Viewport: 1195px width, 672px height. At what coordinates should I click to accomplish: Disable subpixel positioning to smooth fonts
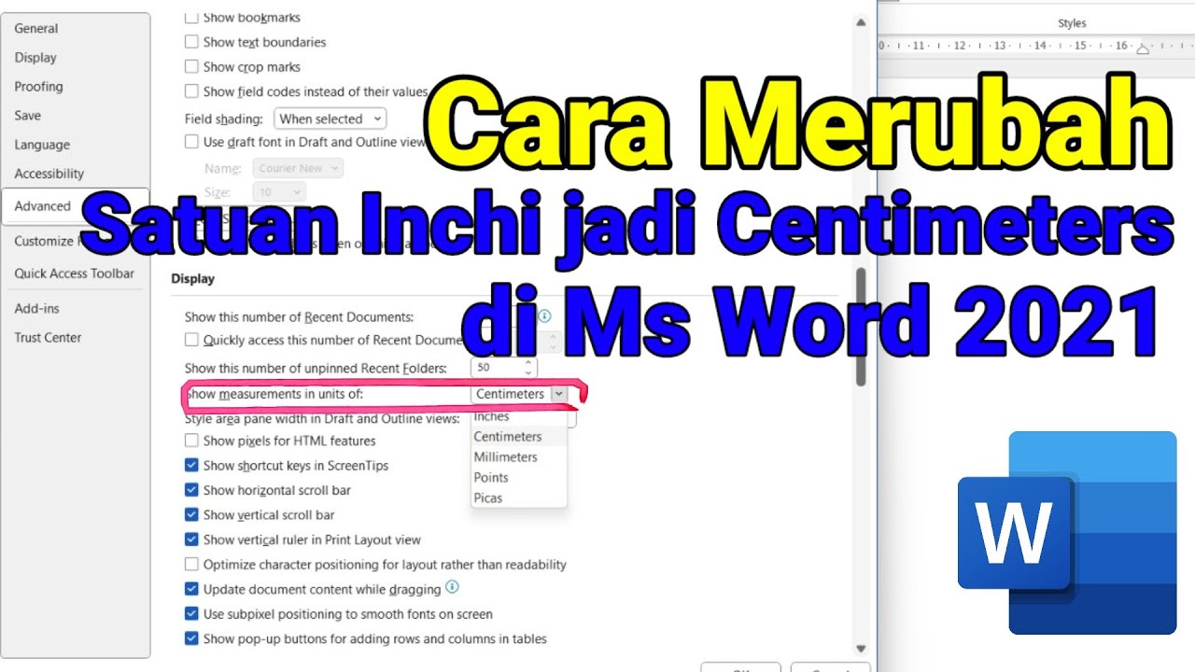(x=191, y=614)
